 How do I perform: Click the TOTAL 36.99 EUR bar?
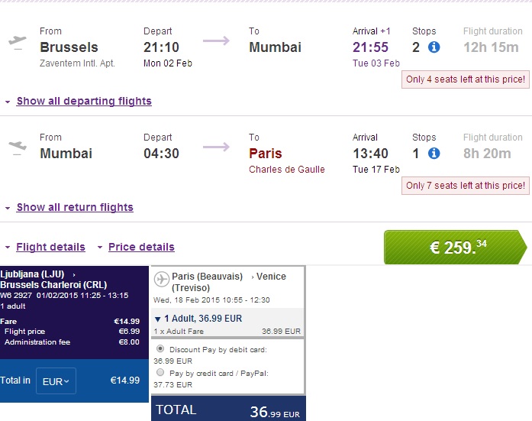click(x=228, y=410)
